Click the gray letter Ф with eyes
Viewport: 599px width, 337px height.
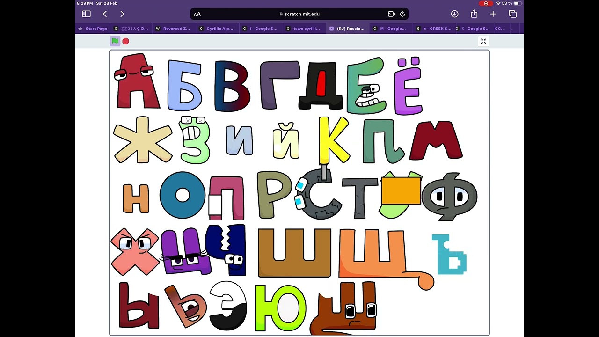tap(449, 197)
